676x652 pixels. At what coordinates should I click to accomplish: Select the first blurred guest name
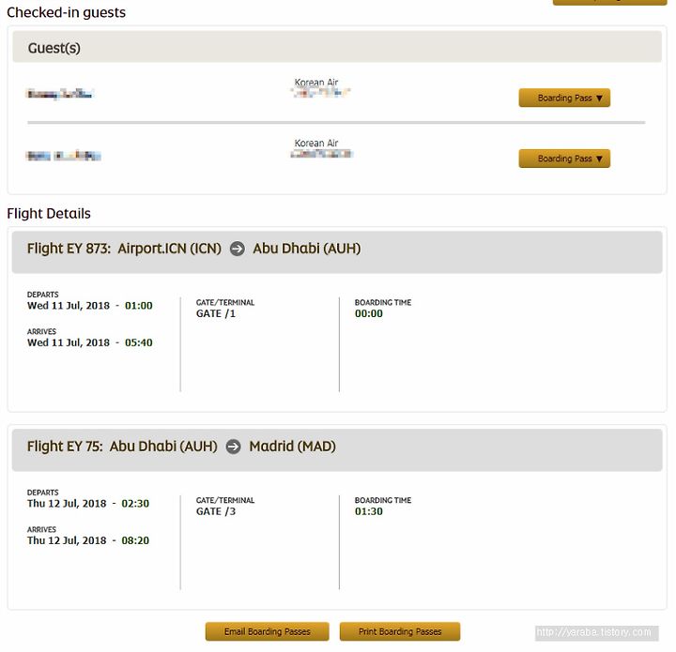tap(60, 94)
